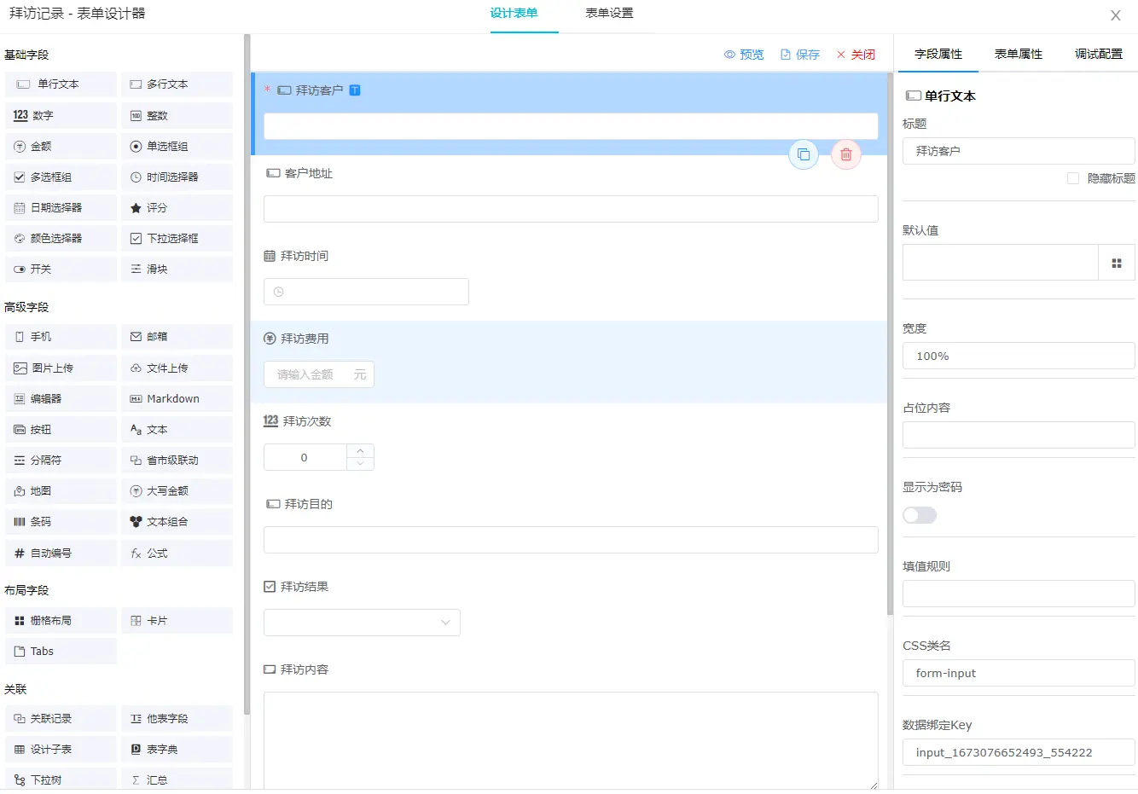Add the 关联记录 field
1138x794 pixels.
click(x=61, y=718)
